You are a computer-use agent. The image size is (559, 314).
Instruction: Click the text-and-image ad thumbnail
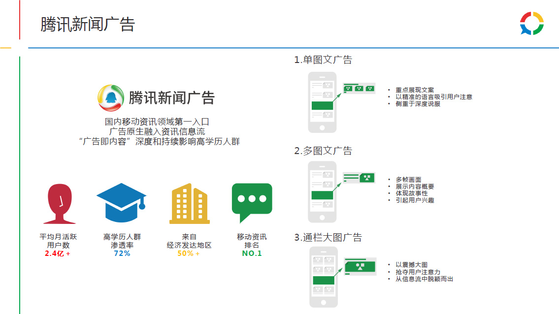click(359, 178)
